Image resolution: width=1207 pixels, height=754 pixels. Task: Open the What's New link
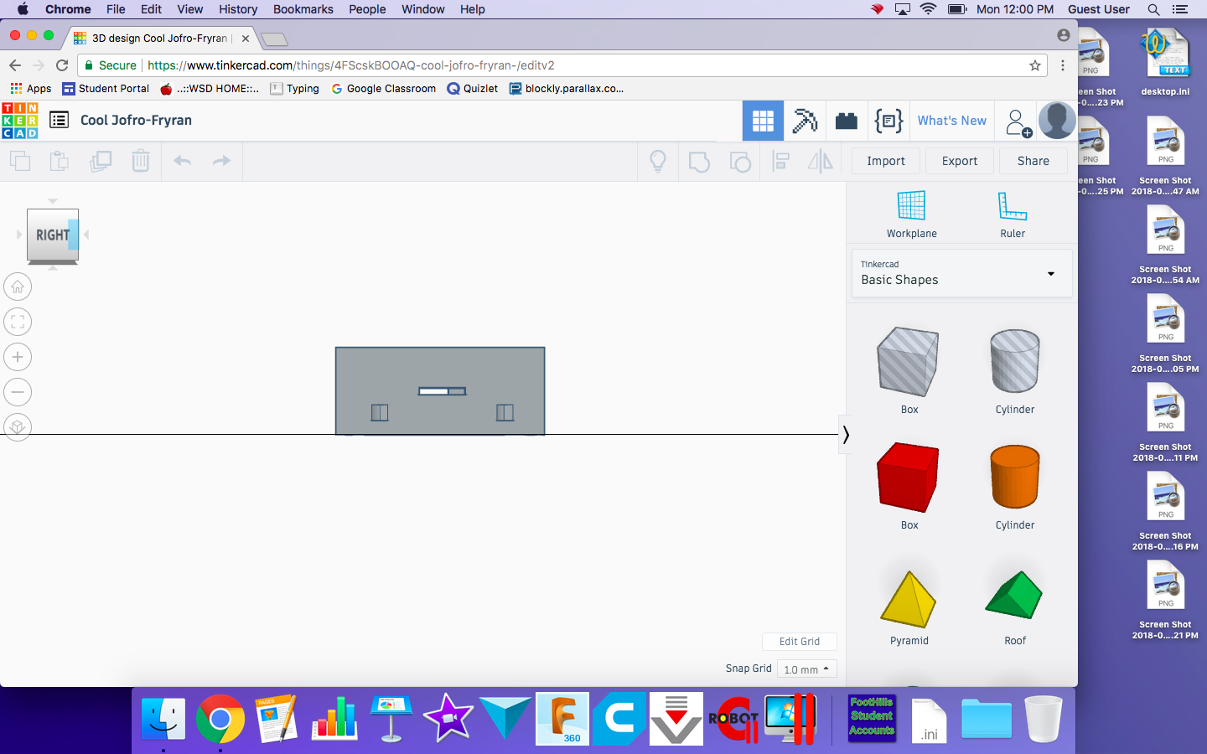[951, 121]
